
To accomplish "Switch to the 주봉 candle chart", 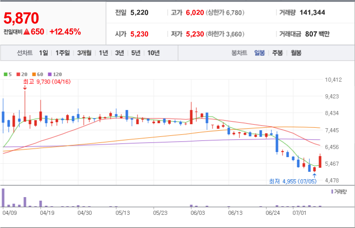I will (x=277, y=53).
